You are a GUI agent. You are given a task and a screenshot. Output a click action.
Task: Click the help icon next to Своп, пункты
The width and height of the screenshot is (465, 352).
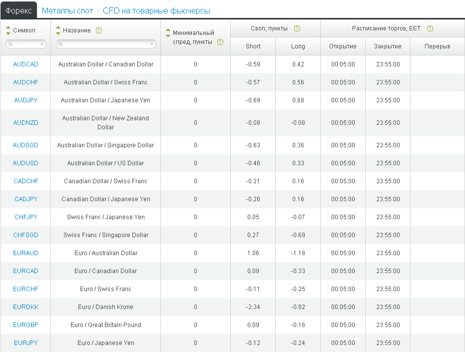[297, 28]
